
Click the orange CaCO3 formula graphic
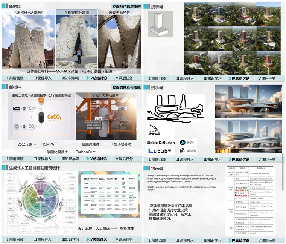54,117
